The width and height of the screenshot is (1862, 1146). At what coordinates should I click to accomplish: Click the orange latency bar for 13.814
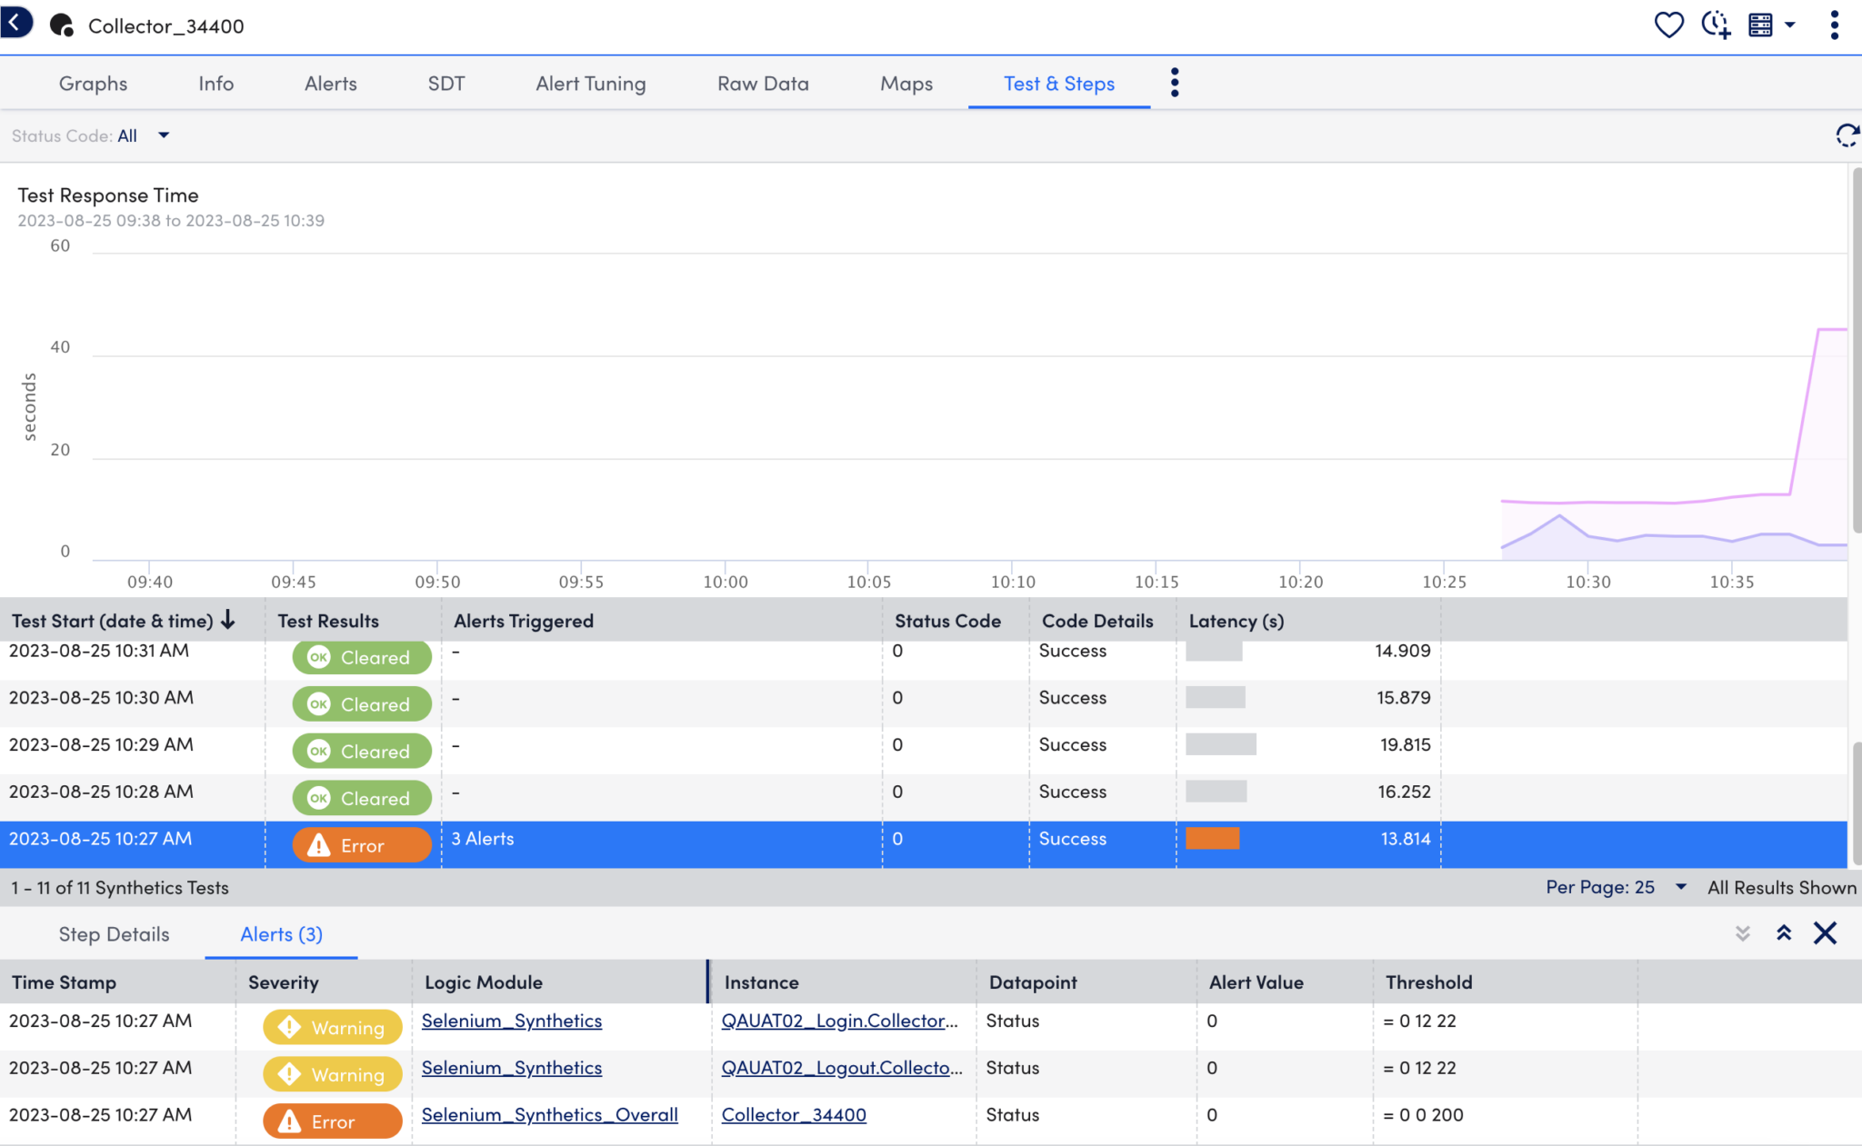1212,838
